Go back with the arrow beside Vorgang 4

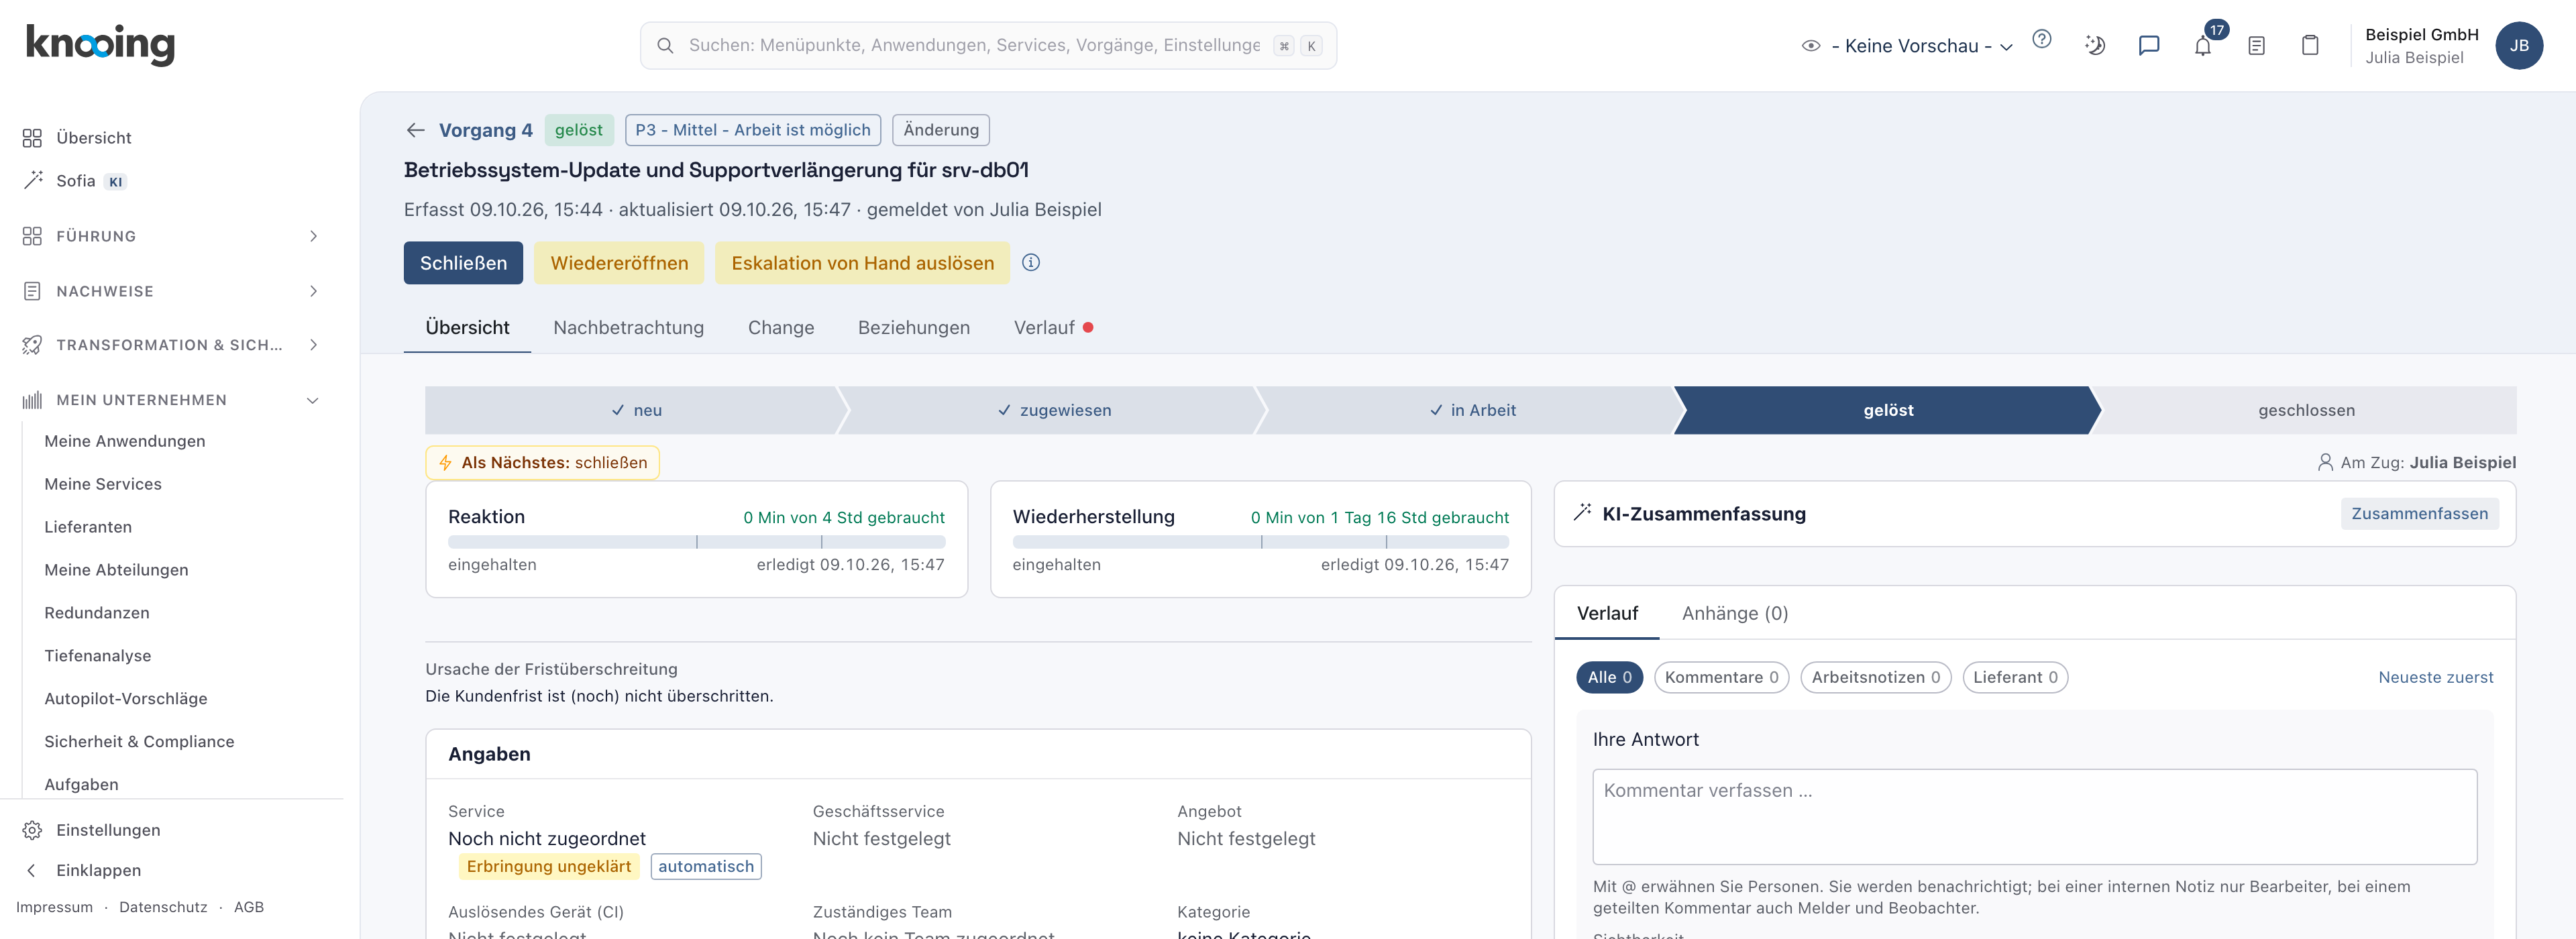coord(415,130)
